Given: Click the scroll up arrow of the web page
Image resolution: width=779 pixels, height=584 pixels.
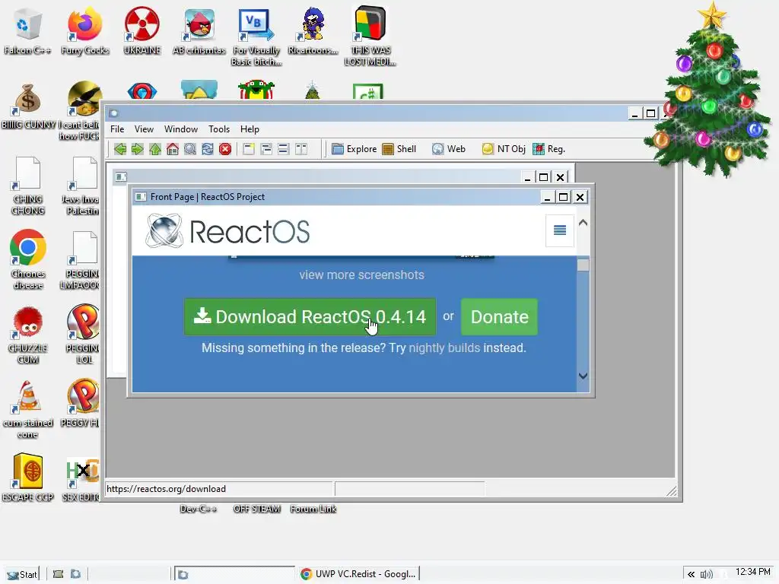Looking at the screenshot, I should point(583,223).
